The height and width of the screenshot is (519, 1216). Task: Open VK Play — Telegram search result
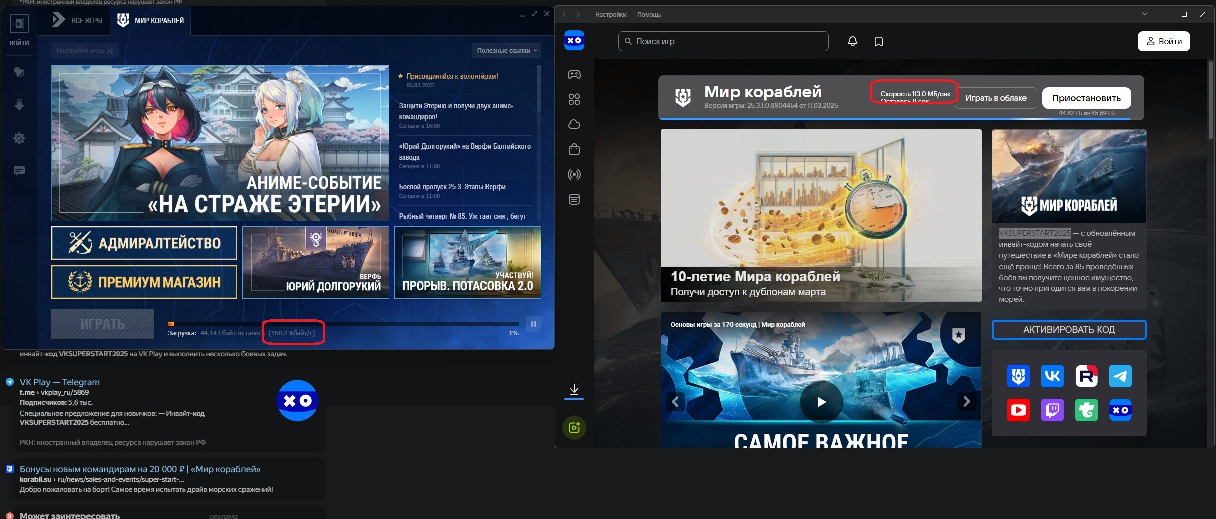(59, 382)
